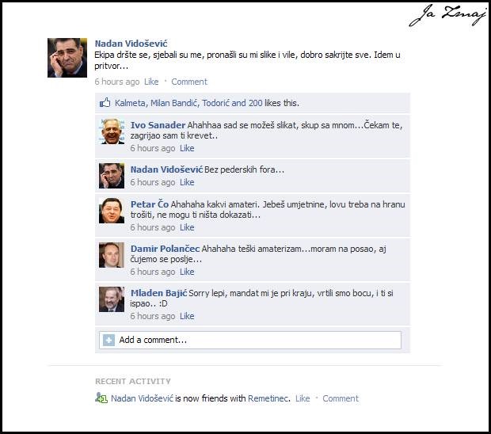Like the main post by Nadan Vidošević
The height and width of the screenshot is (434, 491).
pos(151,82)
